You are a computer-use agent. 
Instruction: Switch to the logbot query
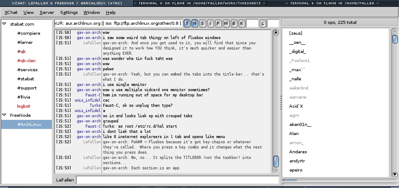24,106
